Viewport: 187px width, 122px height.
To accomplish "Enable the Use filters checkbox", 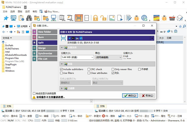I will click(x=61, y=73).
